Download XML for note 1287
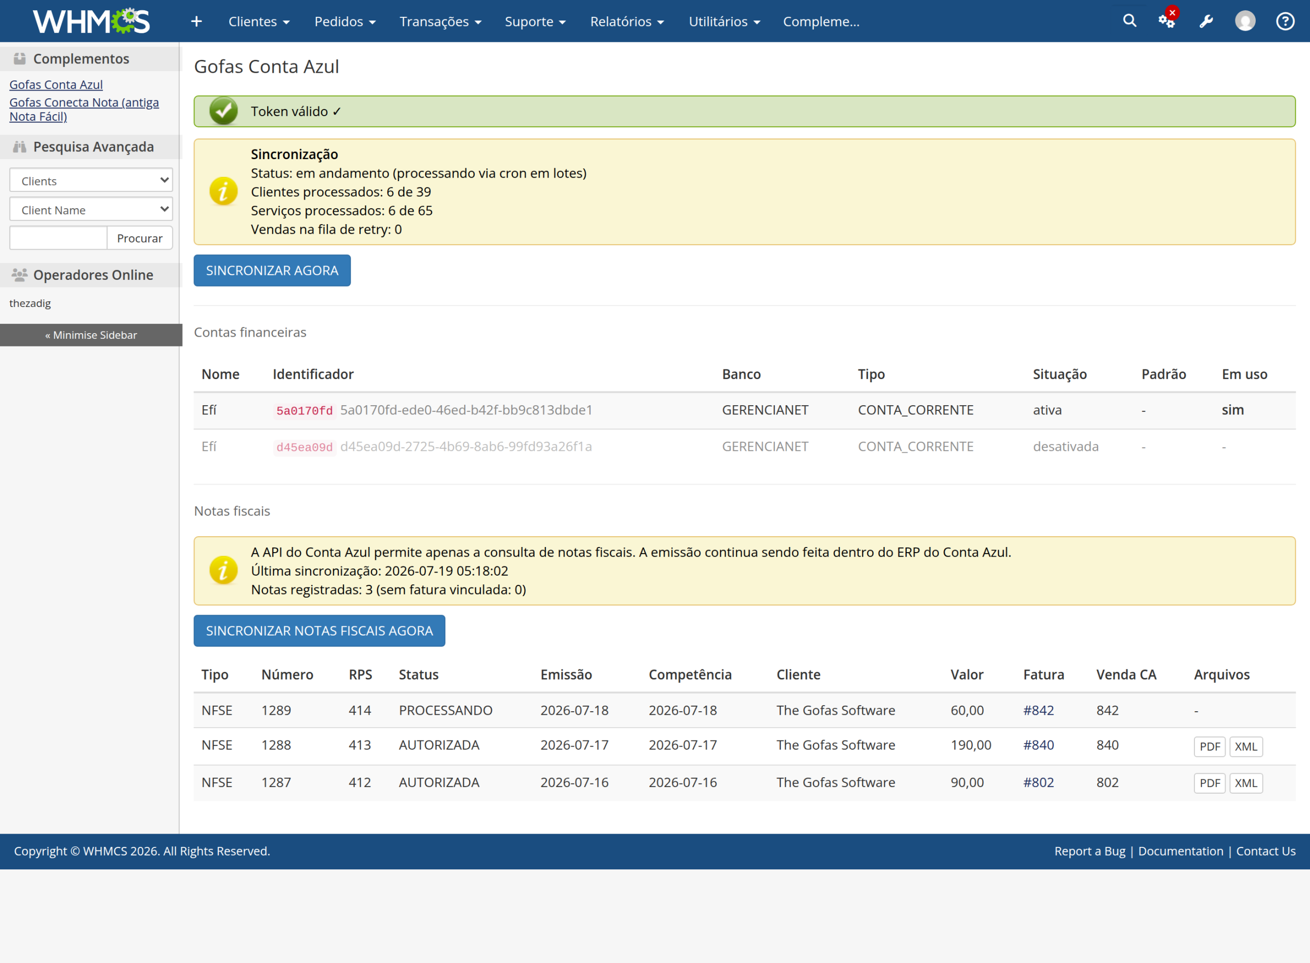The width and height of the screenshot is (1310, 963). tap(1246, 783)
